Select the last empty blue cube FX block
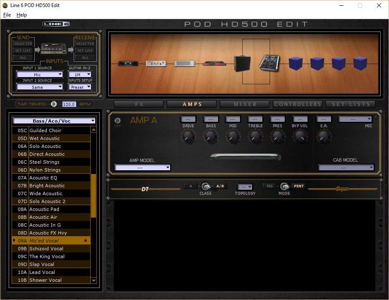 360,63
